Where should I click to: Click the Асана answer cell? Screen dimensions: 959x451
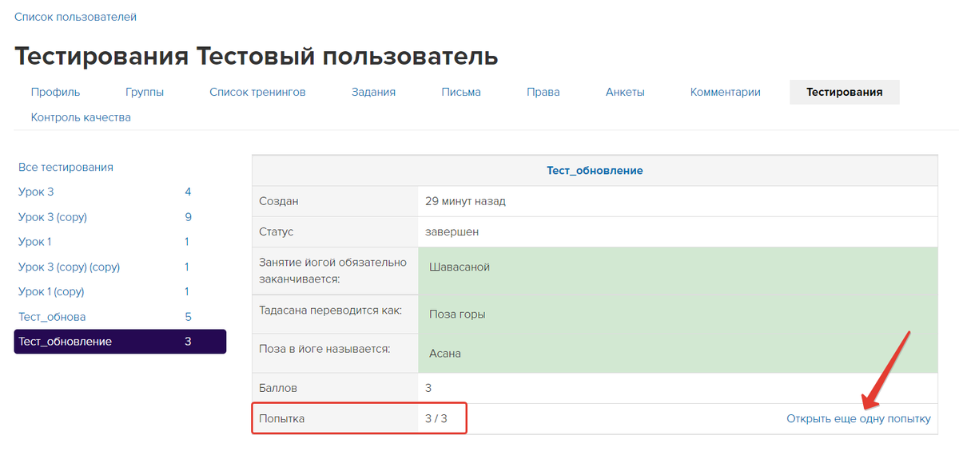coord(678,353)
